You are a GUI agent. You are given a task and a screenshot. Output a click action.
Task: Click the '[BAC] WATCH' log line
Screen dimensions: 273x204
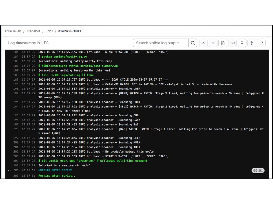[151, 131]
